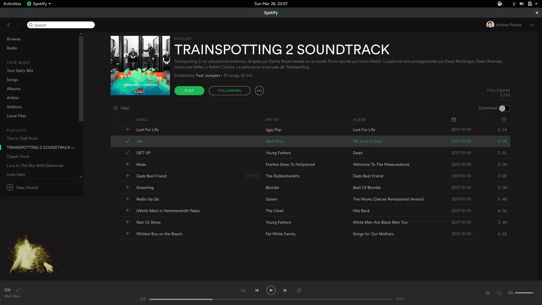The height and width of the screenshot is (305, 542).
Task: Toggle repeat mode
Action: pyautogui.click(x=299, y=290)
